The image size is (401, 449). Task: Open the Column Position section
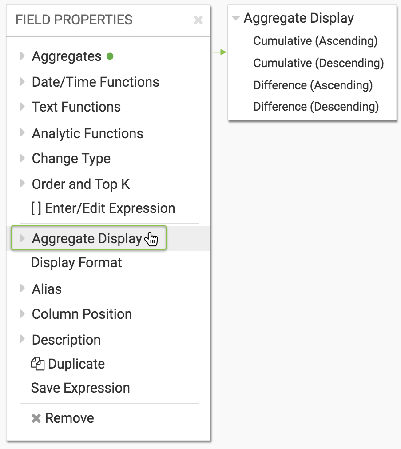pyautogui.click(x=82, y=314)
